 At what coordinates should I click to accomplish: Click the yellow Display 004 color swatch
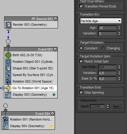[51, 126]
